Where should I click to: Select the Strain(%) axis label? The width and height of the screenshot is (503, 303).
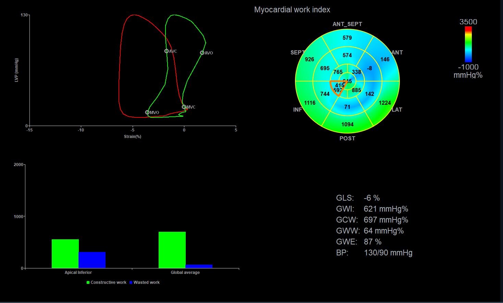132,136
